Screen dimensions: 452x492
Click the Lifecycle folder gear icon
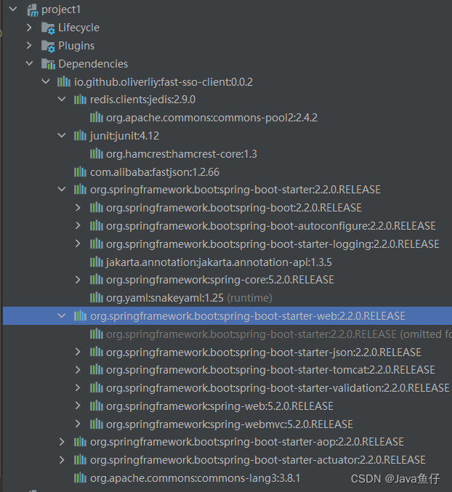click(48, 28)
